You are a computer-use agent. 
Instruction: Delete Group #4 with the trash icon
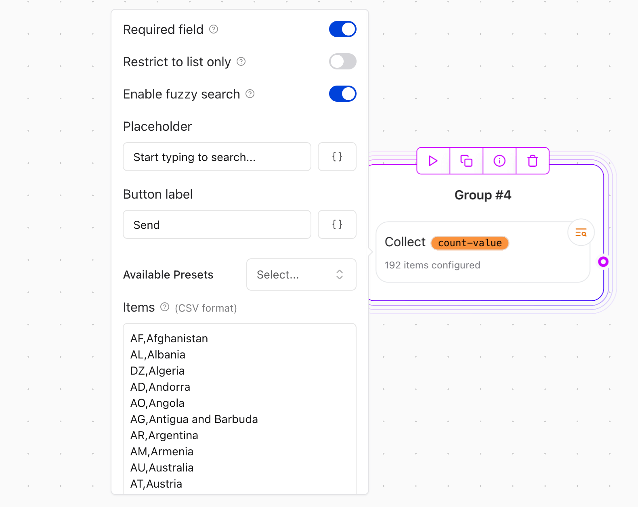tap(533, 161)
